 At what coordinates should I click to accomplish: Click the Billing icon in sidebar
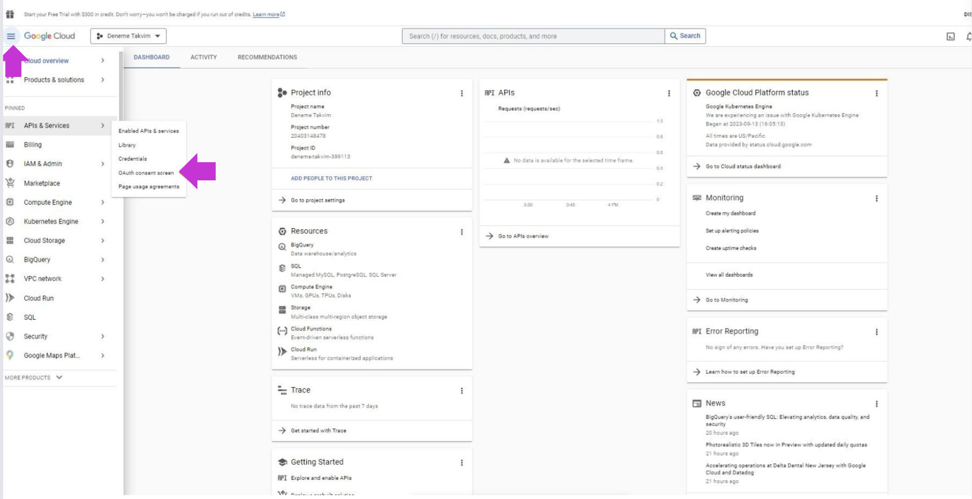10,145
